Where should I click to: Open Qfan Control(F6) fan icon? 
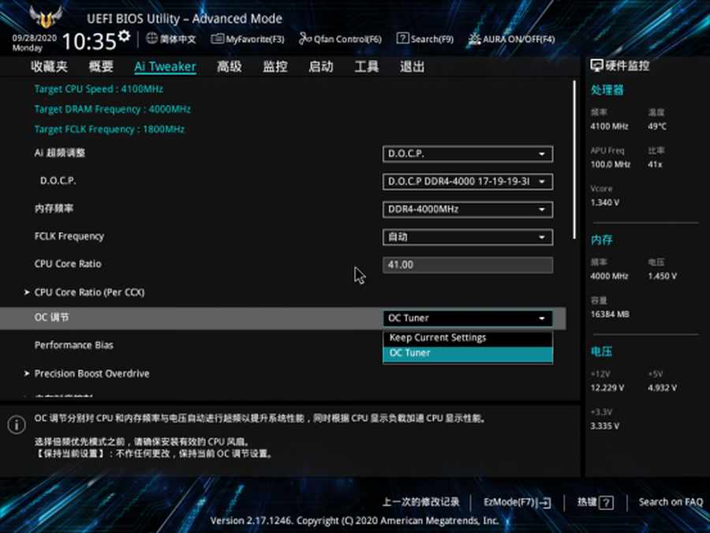305,39
